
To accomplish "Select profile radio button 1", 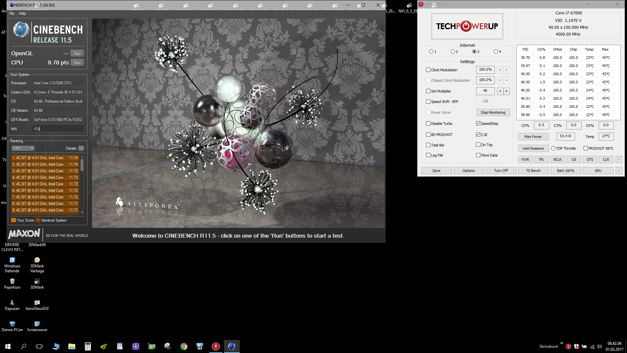I will tap(431, 52).
